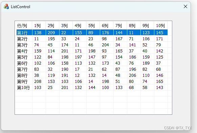The image size is (197, 133).
Task: Click the 8列 column header
Action: point(134,26)
